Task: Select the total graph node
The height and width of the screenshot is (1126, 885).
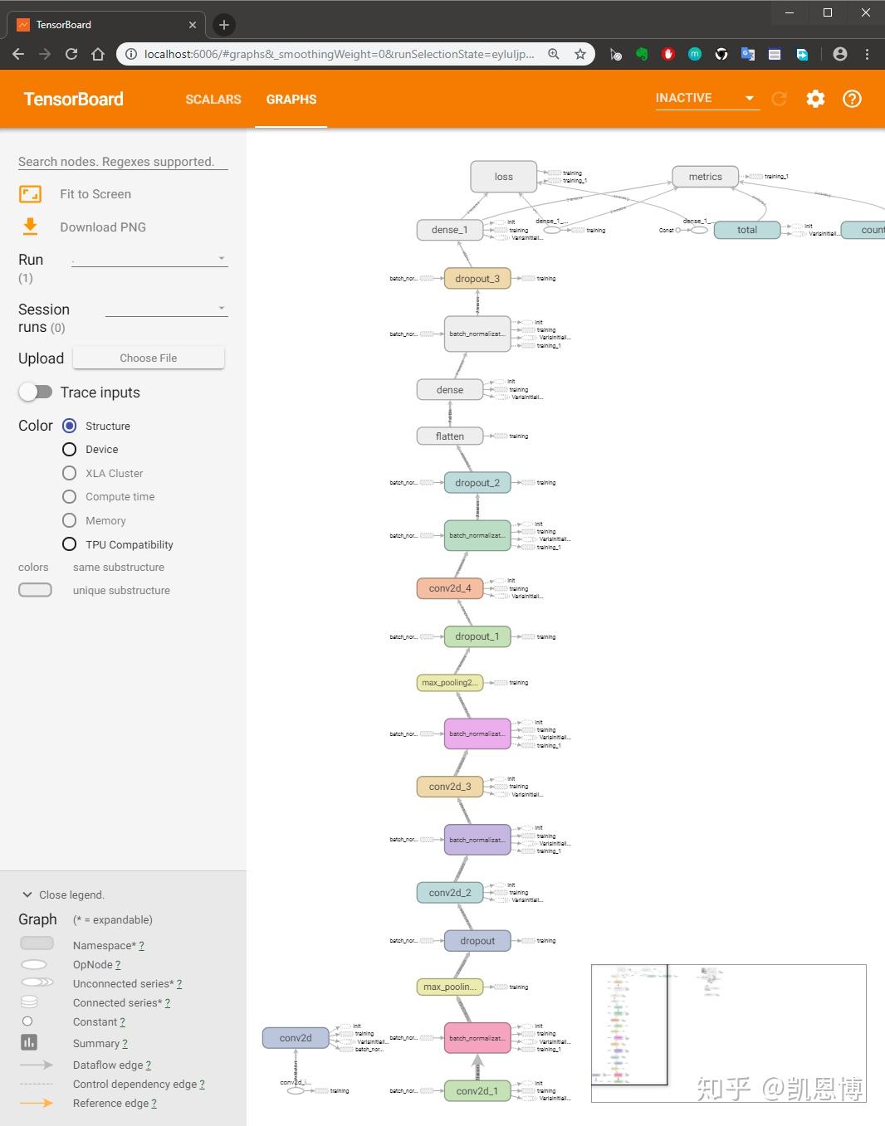Action: coord(747,230)
